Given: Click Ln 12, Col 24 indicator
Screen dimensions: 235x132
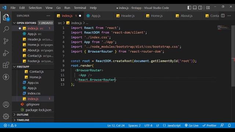Looking at the screenshot, I should click(116, 125).
